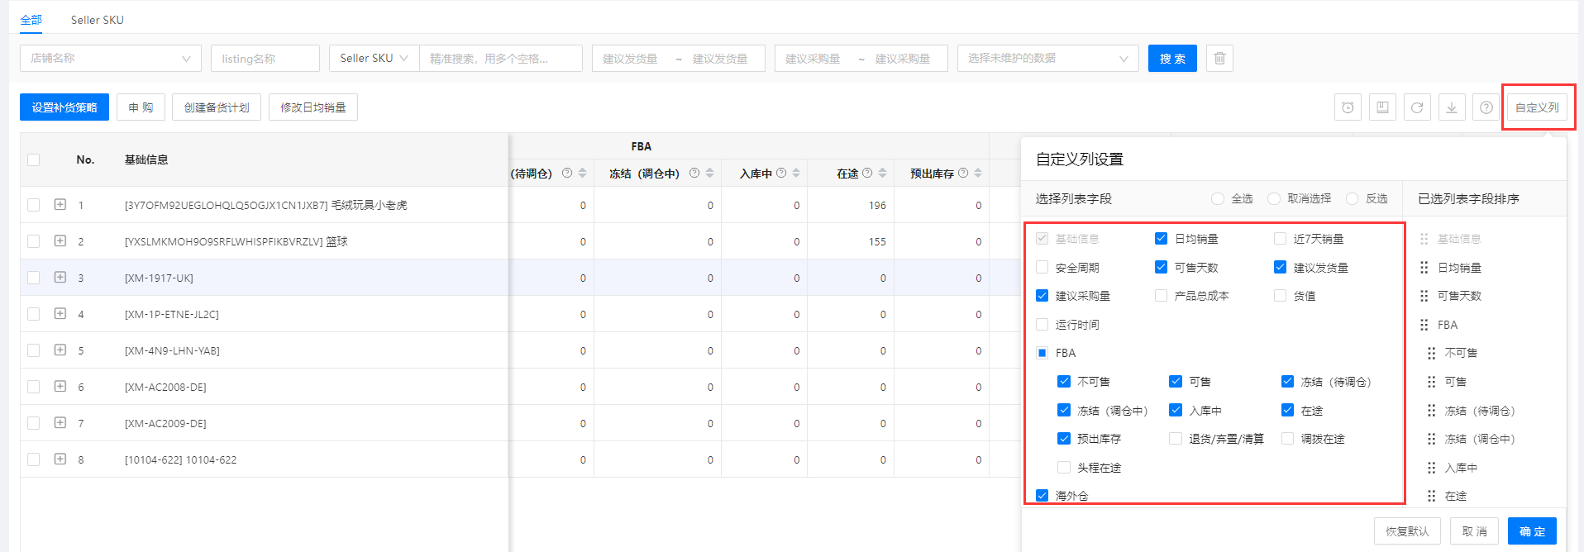Click sort arrows on 在途 column
Screen dimensions: 1584x552
883,174
